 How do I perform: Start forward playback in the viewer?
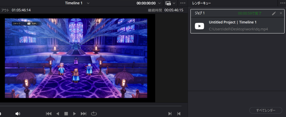[75, 114]
